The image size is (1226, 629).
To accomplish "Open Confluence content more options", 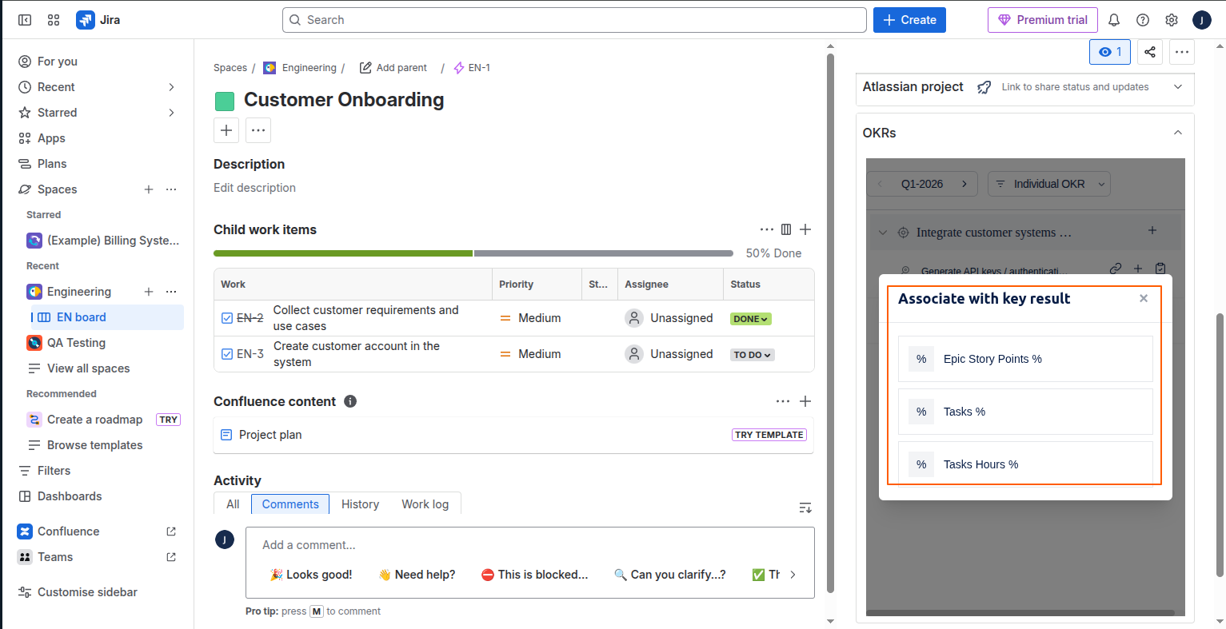I will 783,401.
